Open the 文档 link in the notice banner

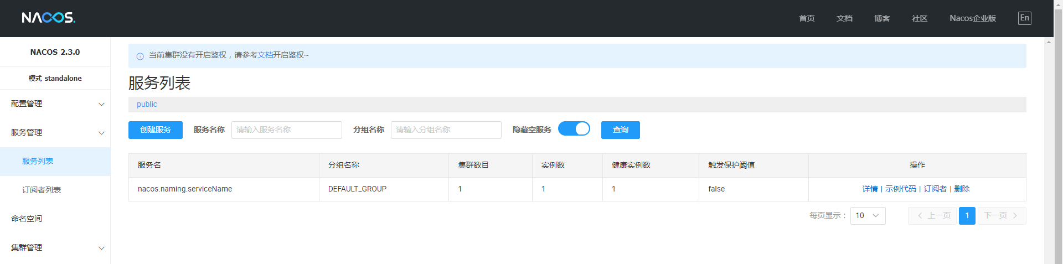[x=265, y=55]
